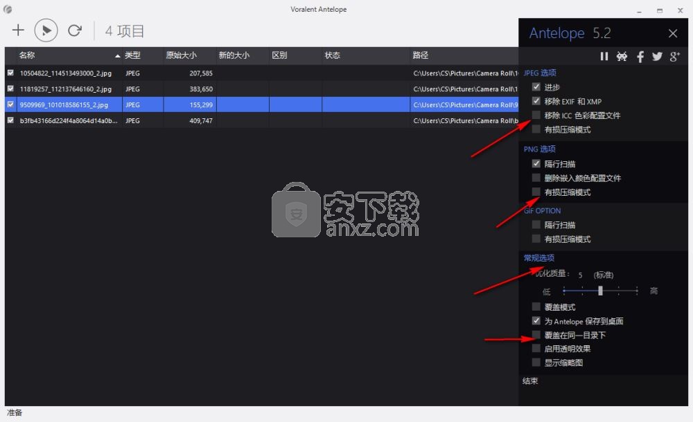Click the JPEG 选项 section heading

[540, 73]
